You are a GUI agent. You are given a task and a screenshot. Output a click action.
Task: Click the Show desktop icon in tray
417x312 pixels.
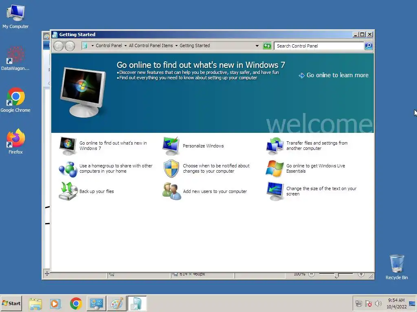tap(412, 303)
